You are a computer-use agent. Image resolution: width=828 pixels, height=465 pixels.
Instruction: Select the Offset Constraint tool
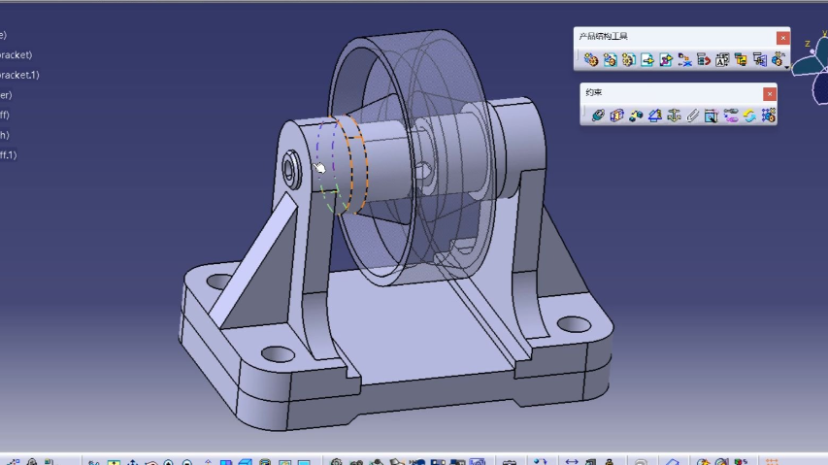click(636, 116)
